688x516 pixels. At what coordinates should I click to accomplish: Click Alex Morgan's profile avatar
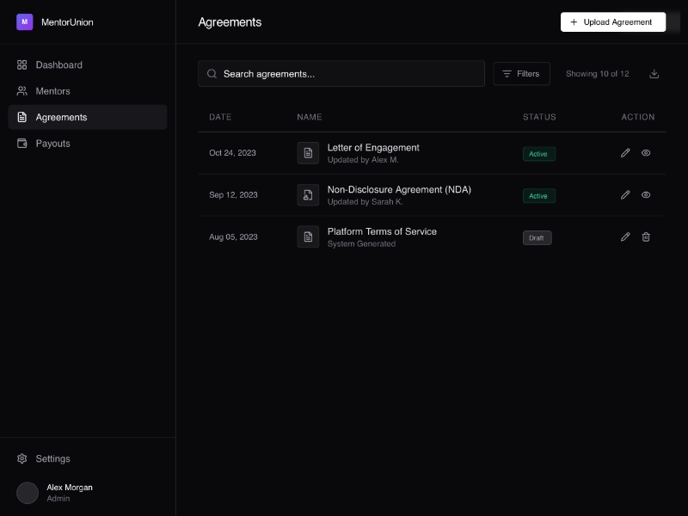pos(28,493)
